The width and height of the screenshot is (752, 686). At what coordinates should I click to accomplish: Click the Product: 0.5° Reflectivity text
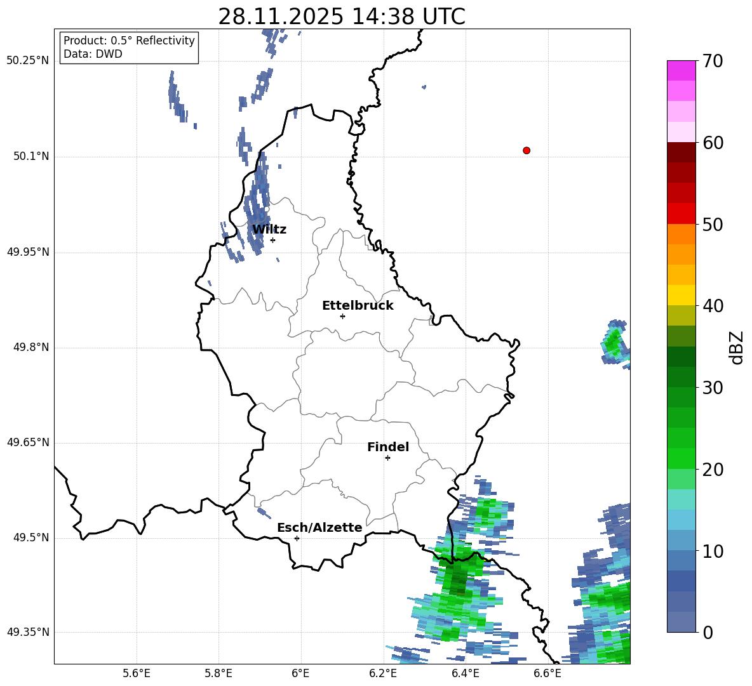point(129,41)
